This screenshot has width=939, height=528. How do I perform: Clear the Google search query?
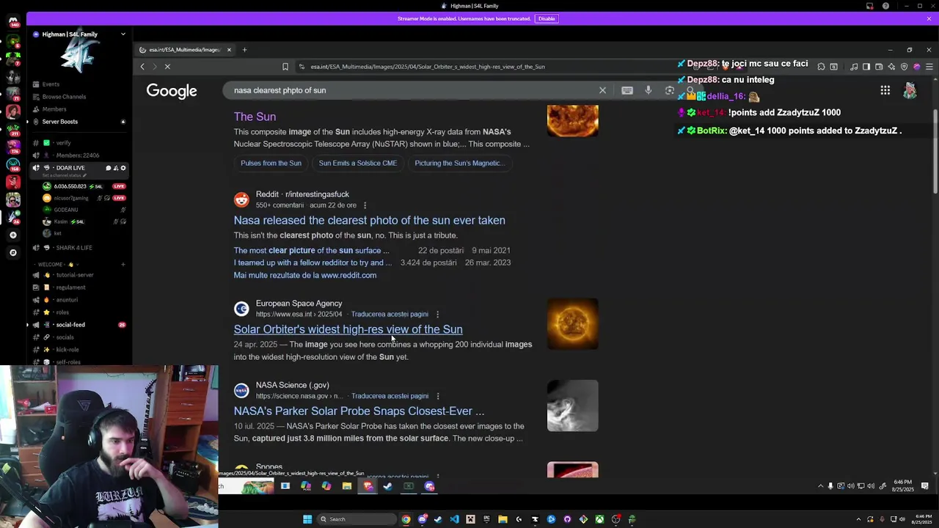coord(602,90)
